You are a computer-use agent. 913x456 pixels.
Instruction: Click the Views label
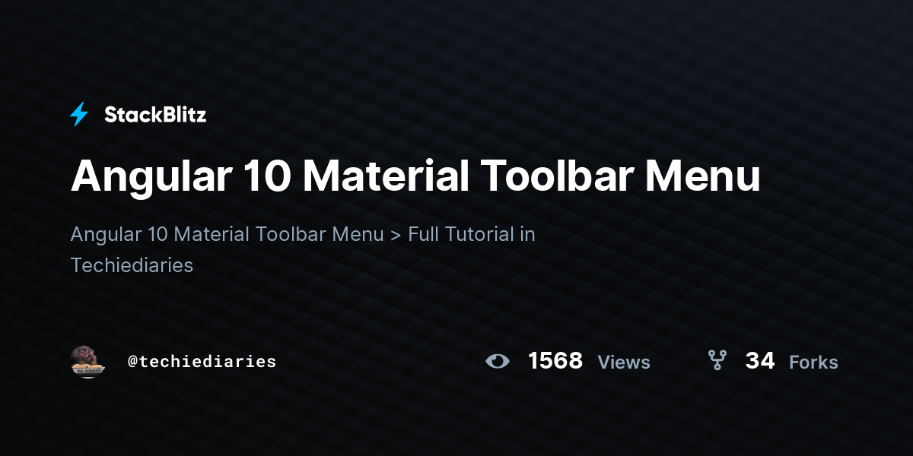coord(624,363)
